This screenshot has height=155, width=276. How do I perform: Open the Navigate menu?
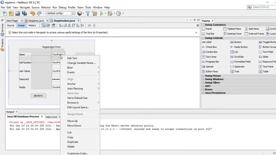(25, 7)
